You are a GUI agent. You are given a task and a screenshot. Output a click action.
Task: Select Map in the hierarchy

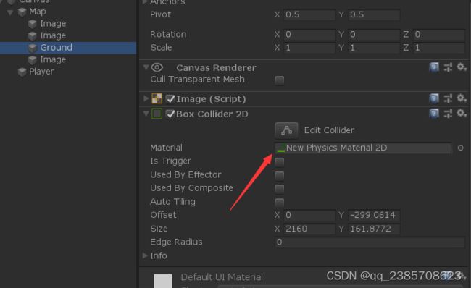(38, 12)
